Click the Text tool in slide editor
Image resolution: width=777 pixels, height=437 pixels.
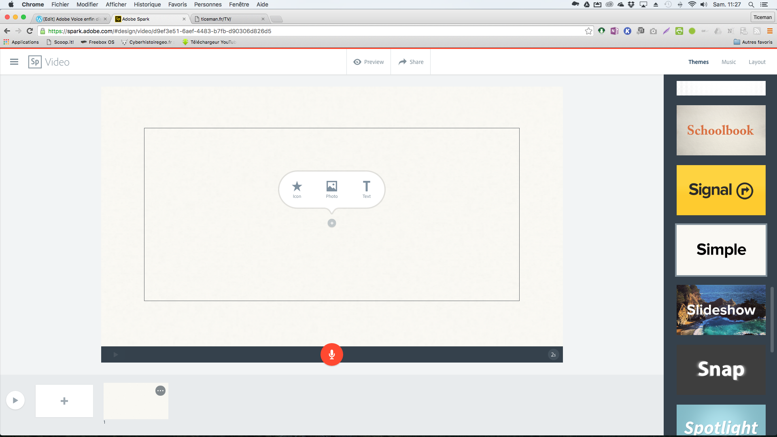pos(367,189)
